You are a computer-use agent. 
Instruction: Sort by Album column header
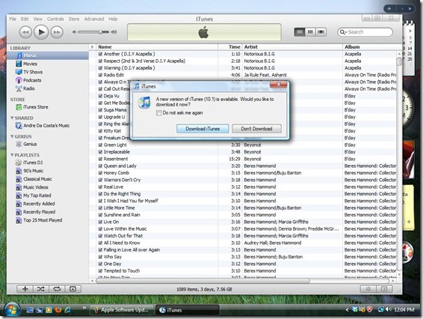click(370, 47)
